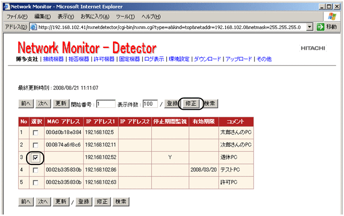Click the top 登録 button
Screen dimensions: 344x216
click(172, 104)
